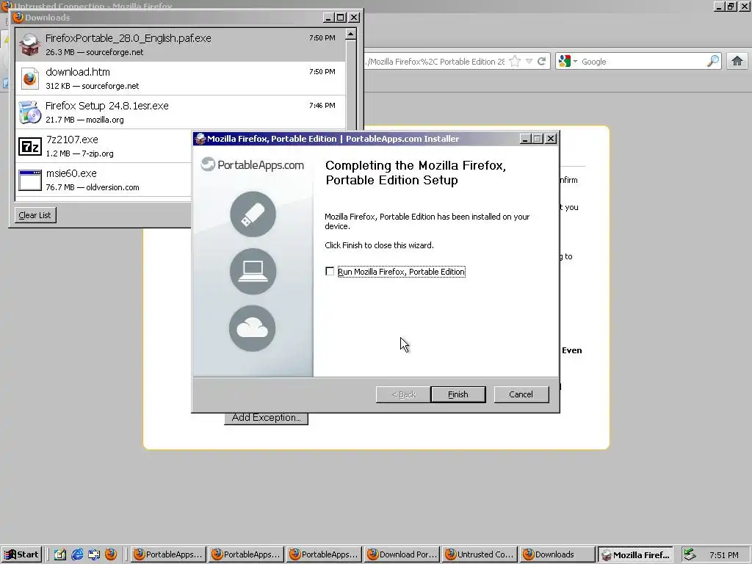Launch Firefox from quick launch bar
Image resolution: width=752 pixels, height=564 pixels.
coord(111,554)
